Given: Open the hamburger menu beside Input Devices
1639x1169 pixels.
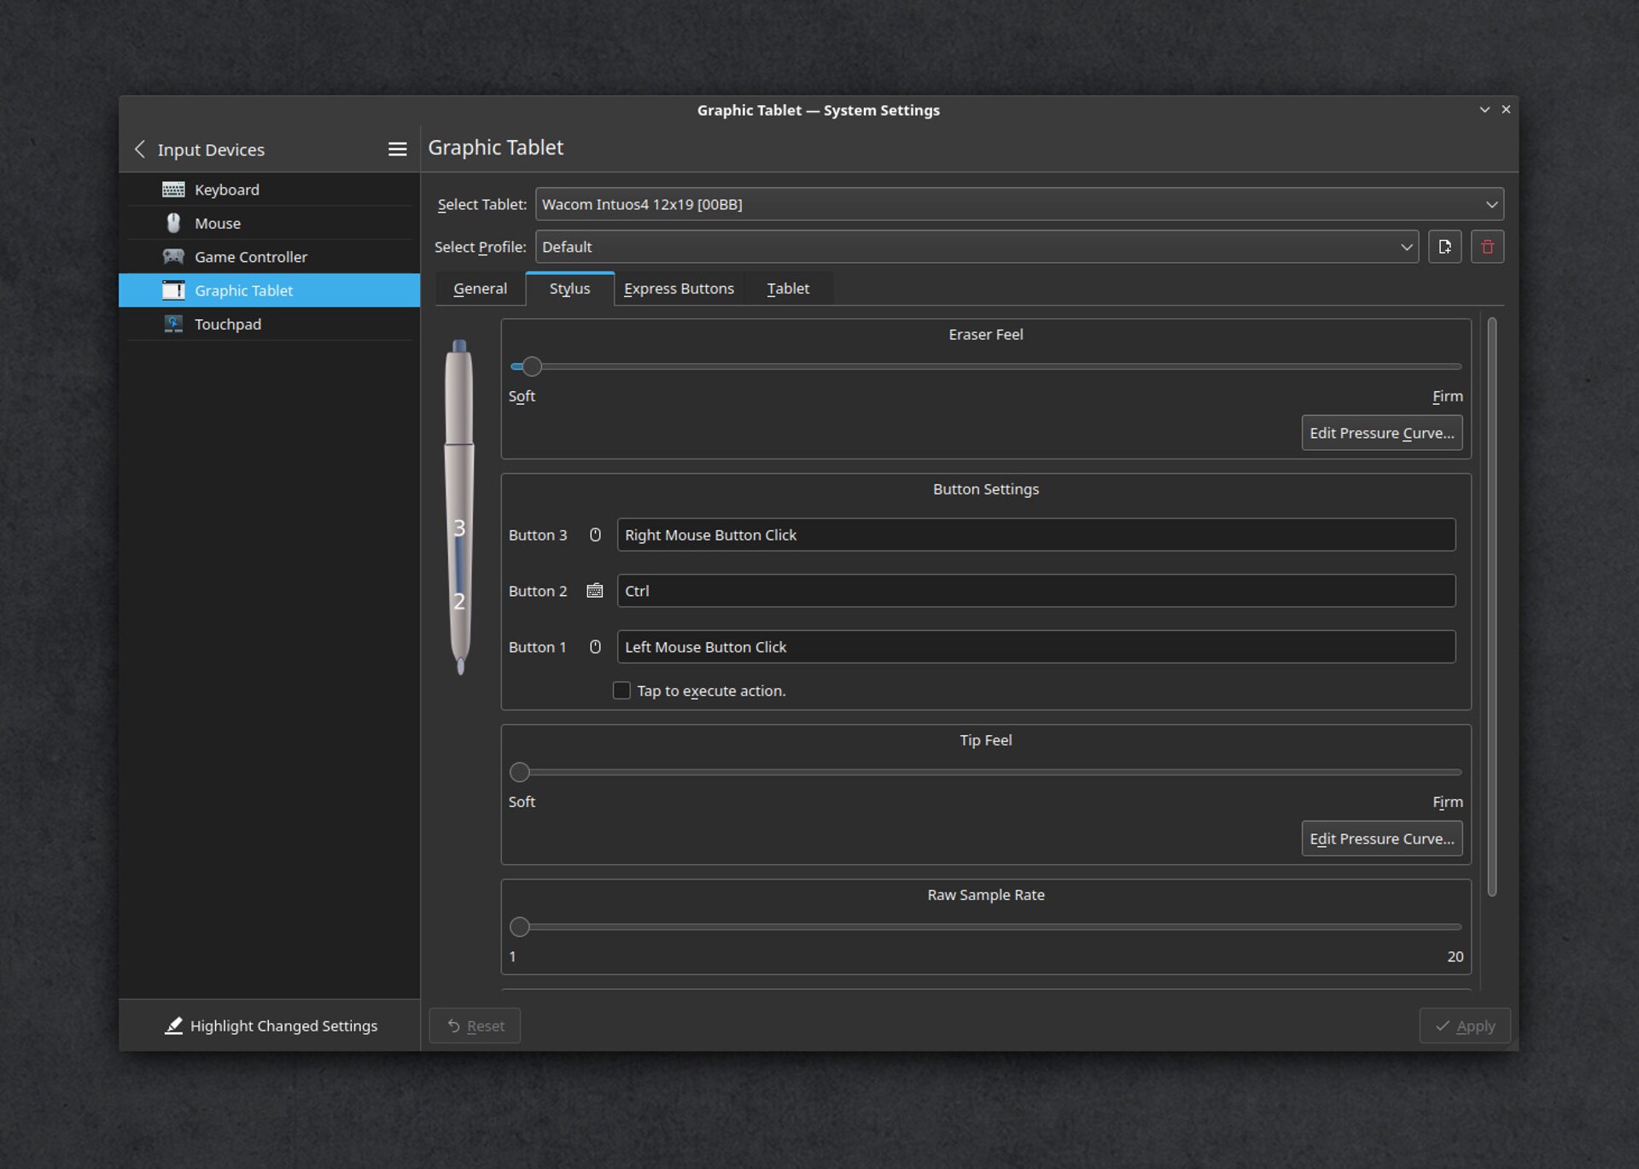Looking at the screenshot, I should click(x=397, y=149).
